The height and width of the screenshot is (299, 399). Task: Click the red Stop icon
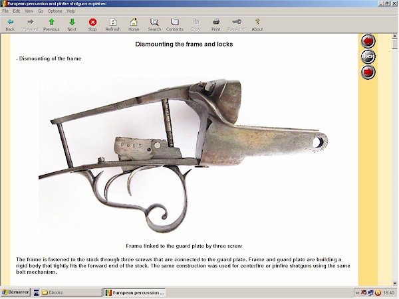tap(92, 25)
